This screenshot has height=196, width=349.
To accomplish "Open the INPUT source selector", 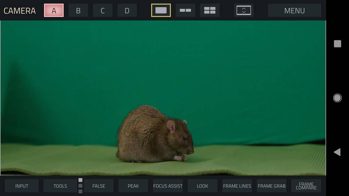I will coord(22,186).
